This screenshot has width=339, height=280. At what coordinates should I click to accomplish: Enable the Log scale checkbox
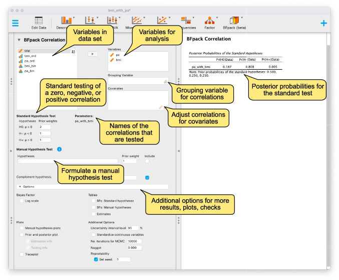click(22, 201)
